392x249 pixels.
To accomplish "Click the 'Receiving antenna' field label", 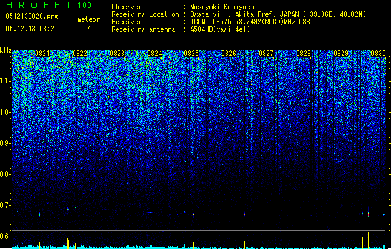I will (x=143, y=29).
